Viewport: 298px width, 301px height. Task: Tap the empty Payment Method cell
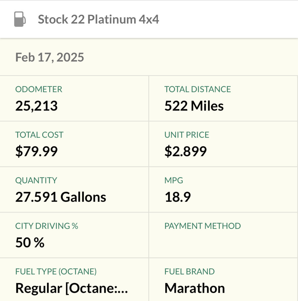tap(223, 235)
